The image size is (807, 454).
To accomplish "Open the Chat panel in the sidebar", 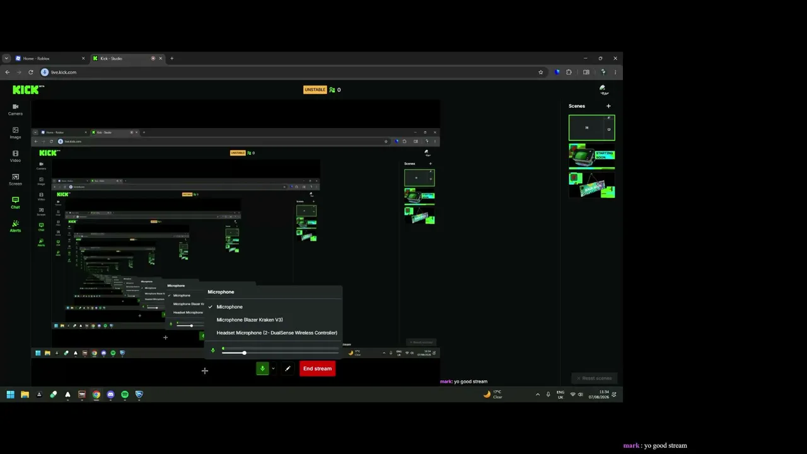I will pyautogui.click(x=15, y=203).
